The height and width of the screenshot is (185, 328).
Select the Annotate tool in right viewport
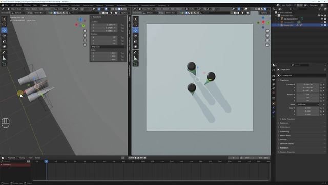(135, 52)
